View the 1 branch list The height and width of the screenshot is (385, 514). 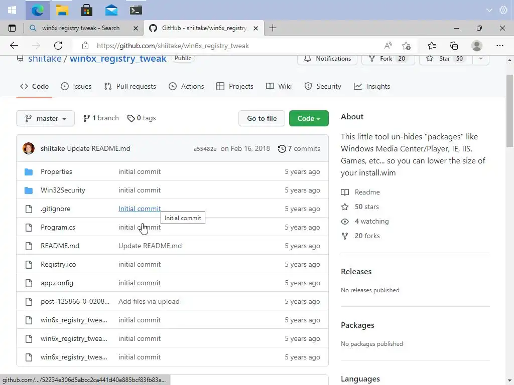point(101,118)
